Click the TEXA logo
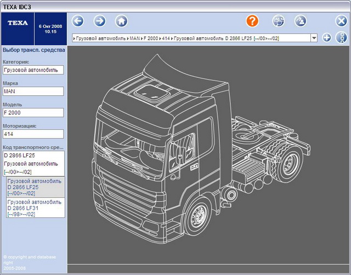Viewport: 351px width, 275px height. 18,23
